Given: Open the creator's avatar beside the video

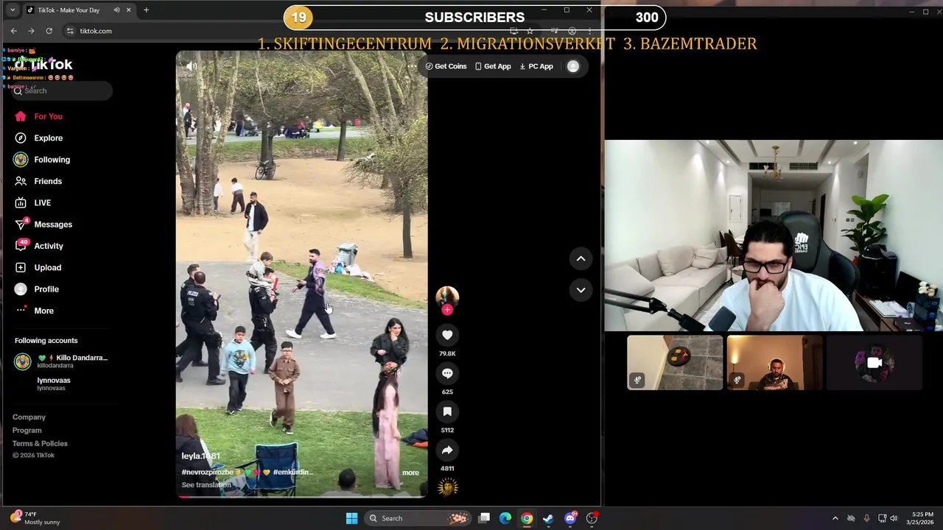Looking at the screenshot, I should [447, 296].
